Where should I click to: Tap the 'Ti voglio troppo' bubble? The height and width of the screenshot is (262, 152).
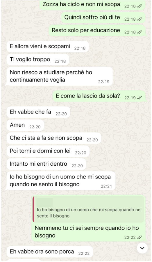click(38, 60)
